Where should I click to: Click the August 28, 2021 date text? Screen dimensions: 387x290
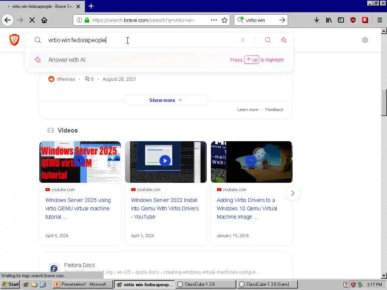coord(119,79)
